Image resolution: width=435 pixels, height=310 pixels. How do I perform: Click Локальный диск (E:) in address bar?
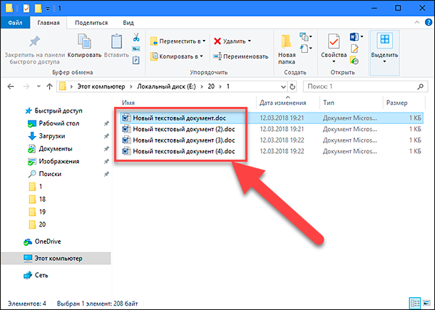point(166,86)
